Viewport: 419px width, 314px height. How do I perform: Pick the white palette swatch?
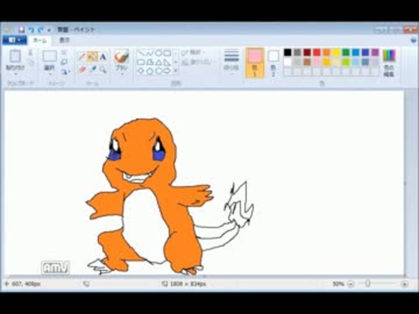click(288, 62)
